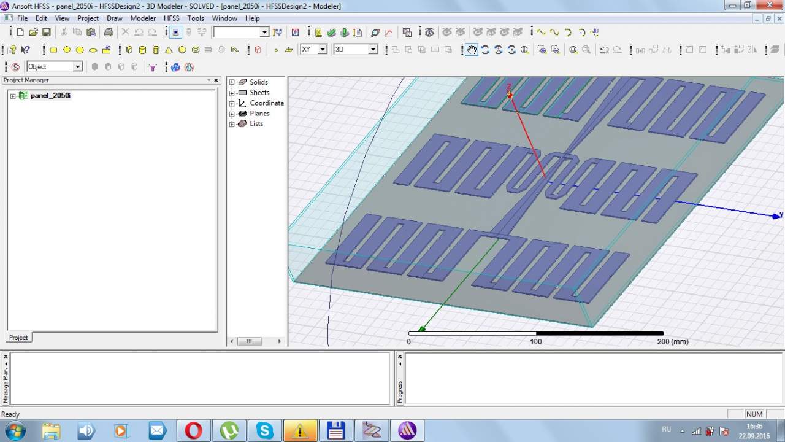Open the HFSS menu

171,18
